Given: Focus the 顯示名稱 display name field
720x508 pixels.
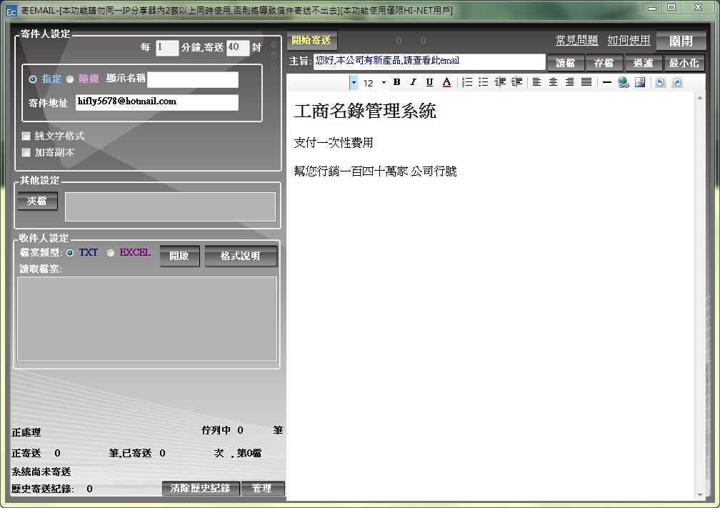Looking at the screenshot, I should (x=192, y=79).
